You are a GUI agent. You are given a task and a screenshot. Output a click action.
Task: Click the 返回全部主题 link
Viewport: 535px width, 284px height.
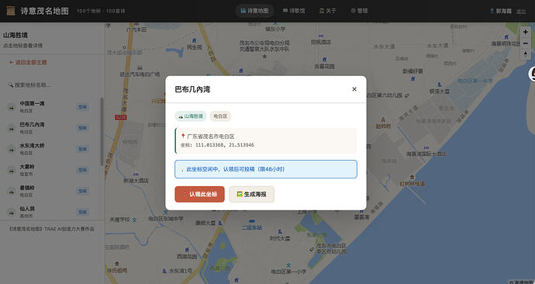tap(28, 63)
